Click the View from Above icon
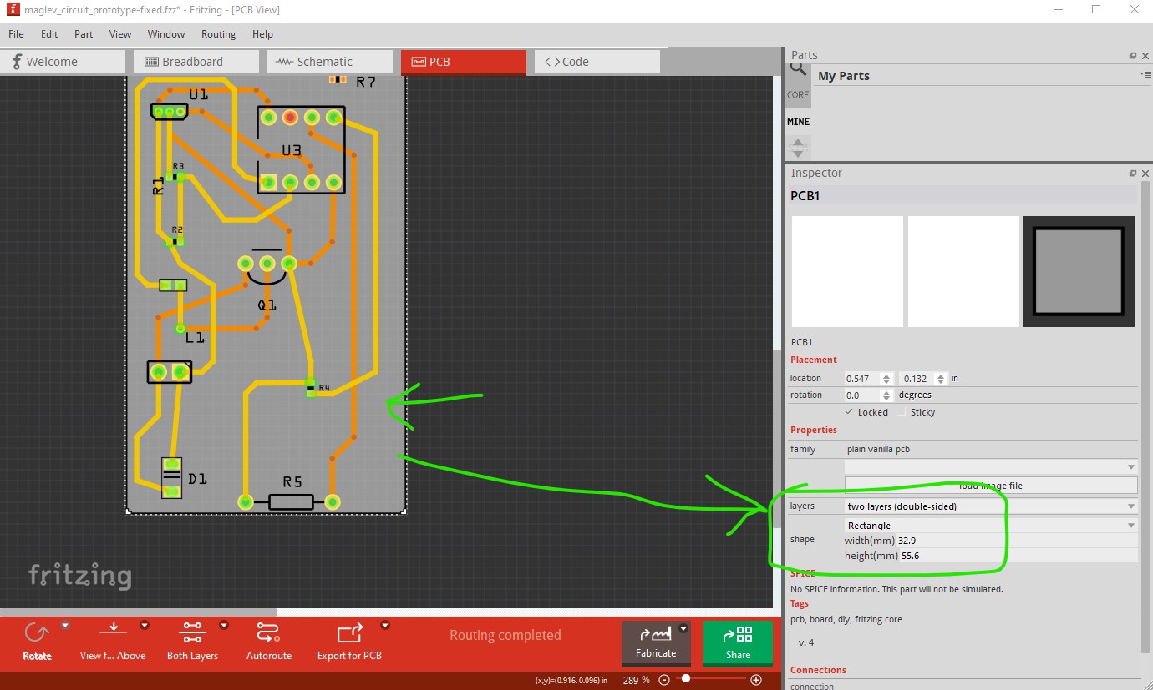 (113, 632)
